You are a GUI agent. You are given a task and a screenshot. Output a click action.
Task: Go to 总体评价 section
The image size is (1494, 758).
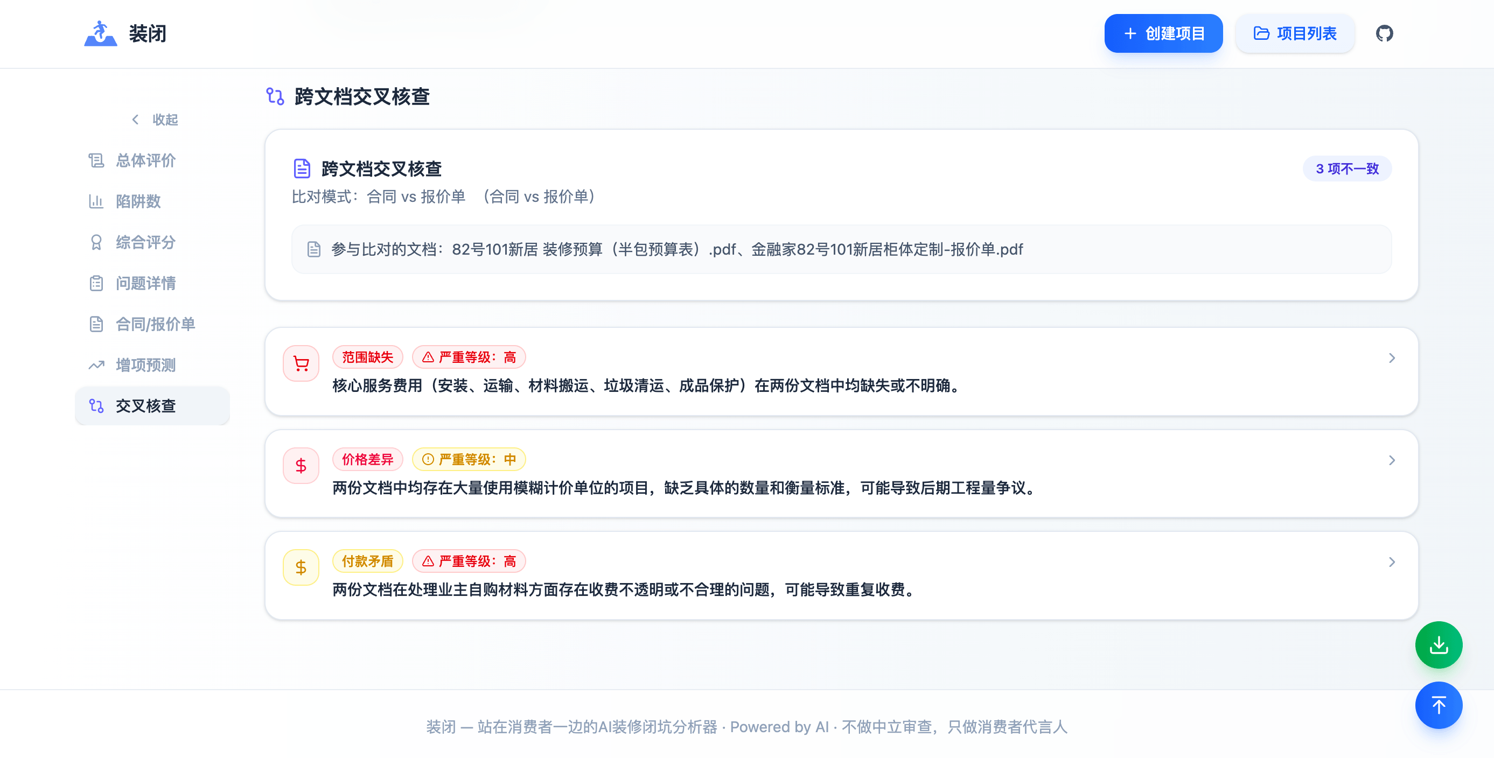(x=152, y=160)
